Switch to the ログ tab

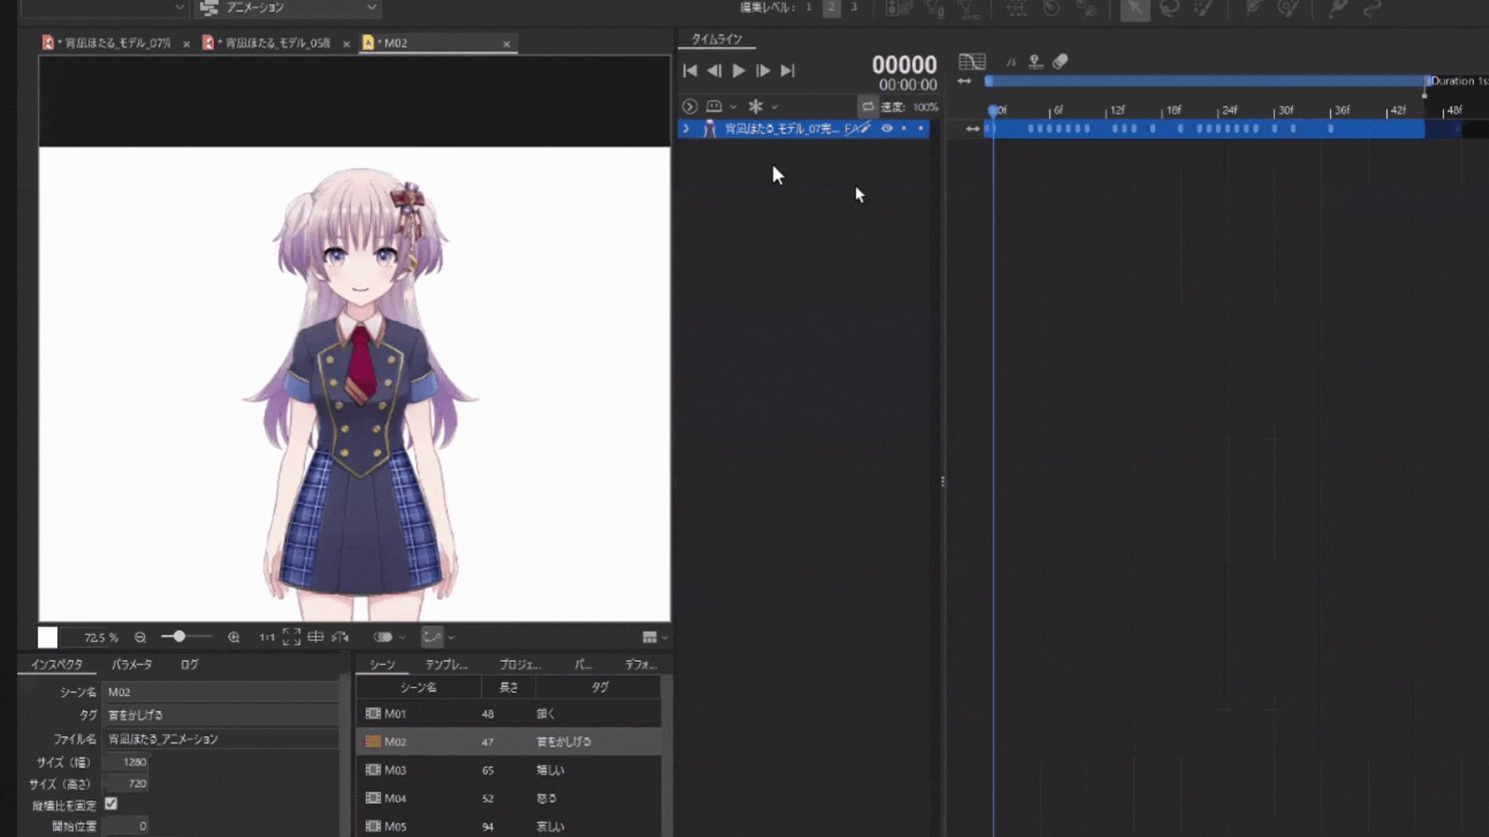[x=190, y=664]
